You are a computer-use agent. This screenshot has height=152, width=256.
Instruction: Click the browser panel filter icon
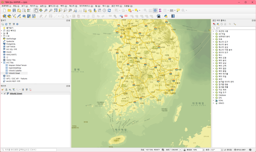10,24
